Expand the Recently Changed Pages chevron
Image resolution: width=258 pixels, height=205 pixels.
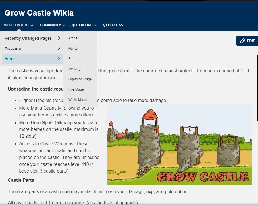tap(59, 38)
